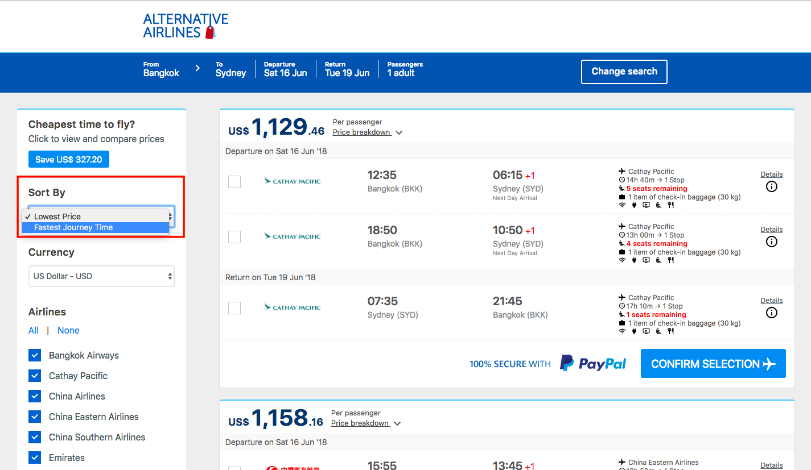This screenshot has width=811, height=470.
Task: Select All airlines link
Action: 34,330
